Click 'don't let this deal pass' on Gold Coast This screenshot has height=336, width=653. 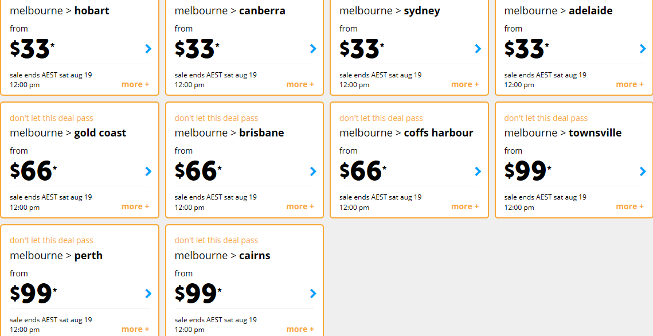pyautogui.click(x=51, y=118)
